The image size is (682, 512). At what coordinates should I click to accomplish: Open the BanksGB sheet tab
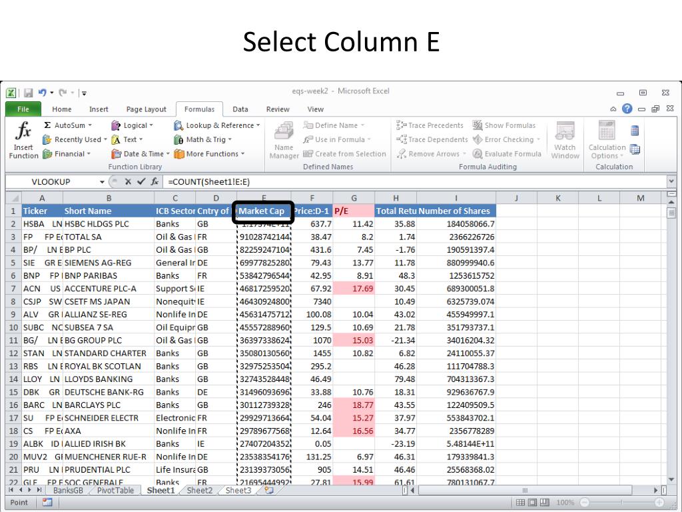coord(68,490)
